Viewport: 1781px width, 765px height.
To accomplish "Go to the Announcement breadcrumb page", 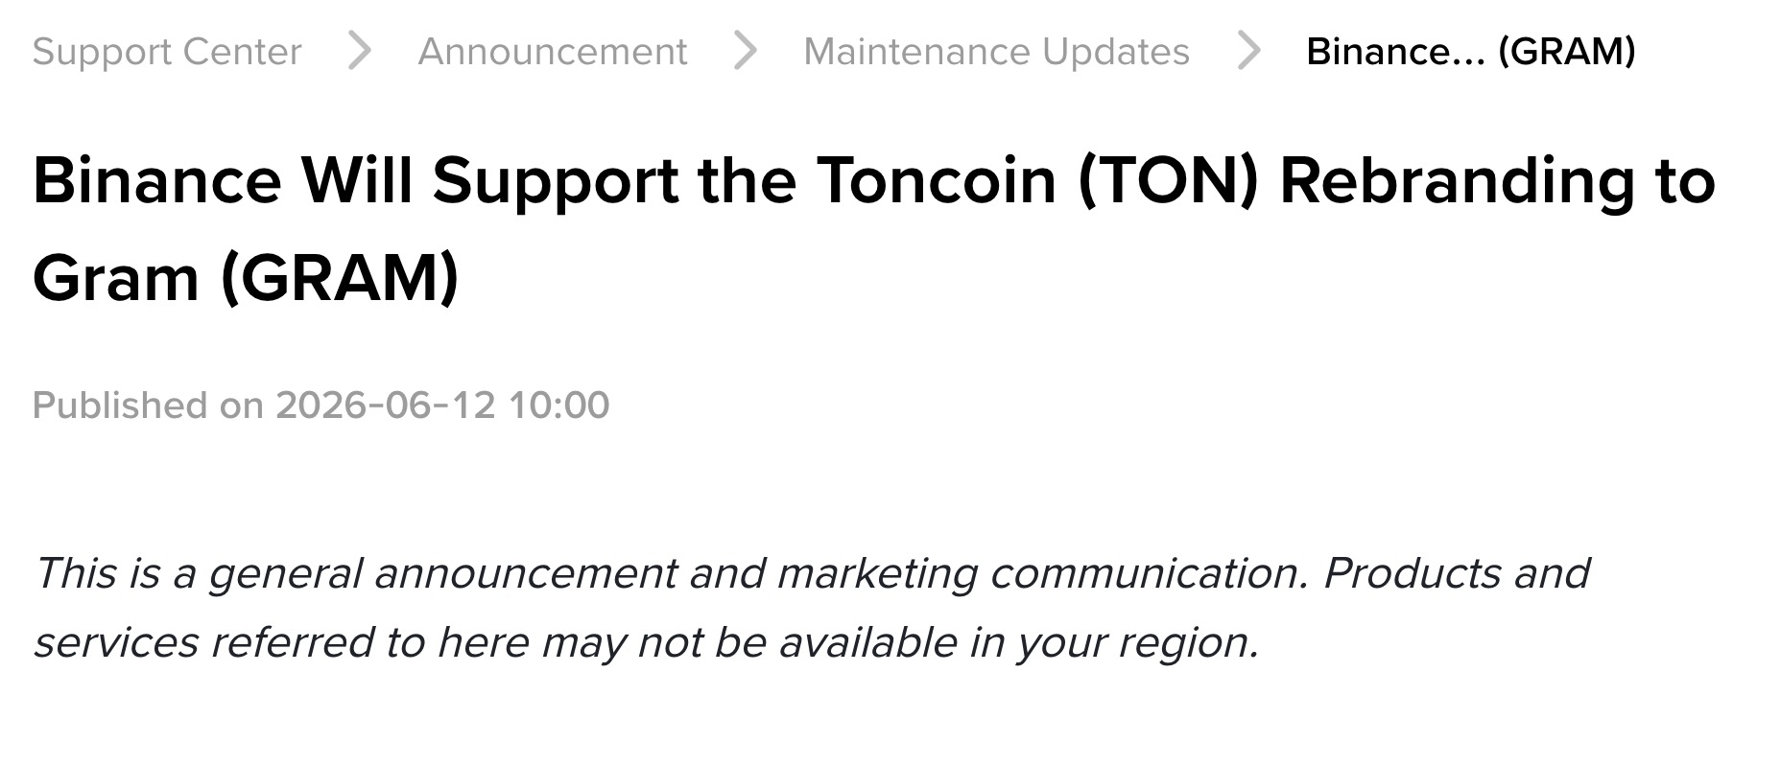I will 553,52.
